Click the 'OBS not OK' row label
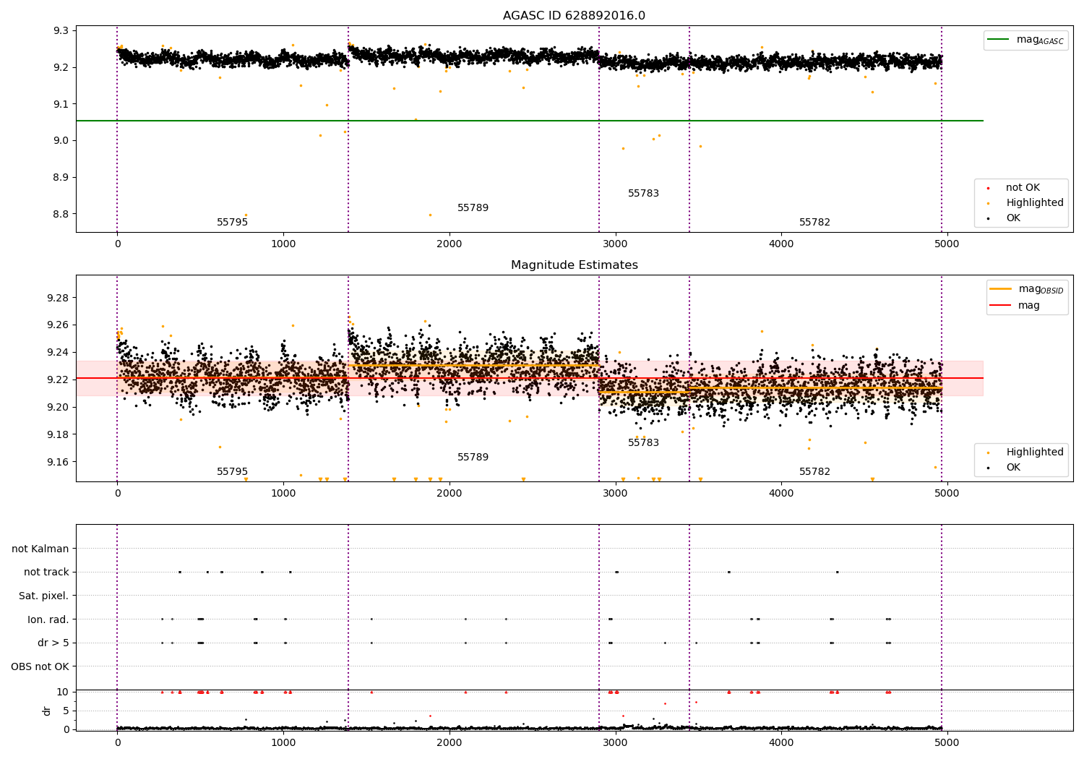The width and height of the screenshot is (1084, 759). [x=40, y=666]
